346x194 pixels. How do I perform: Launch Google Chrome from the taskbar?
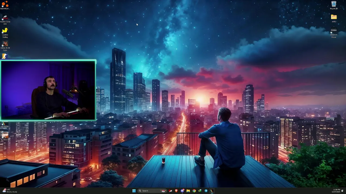(x=194, y=191)
